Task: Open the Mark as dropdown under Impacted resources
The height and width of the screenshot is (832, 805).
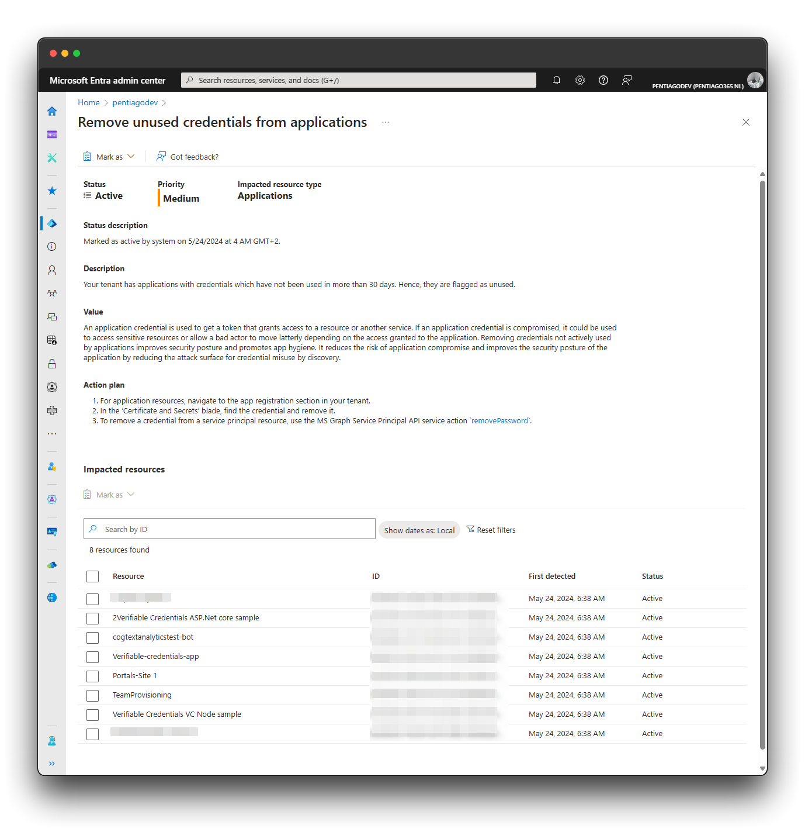Action: [x=109, y=495]
